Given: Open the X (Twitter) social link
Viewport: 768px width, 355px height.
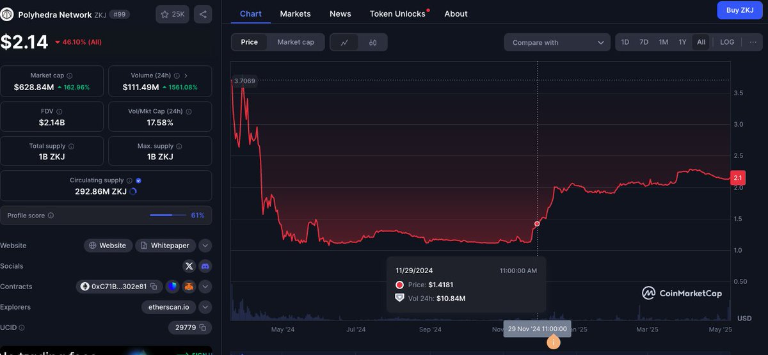Looking at the screenshot, I should point(189,266).
